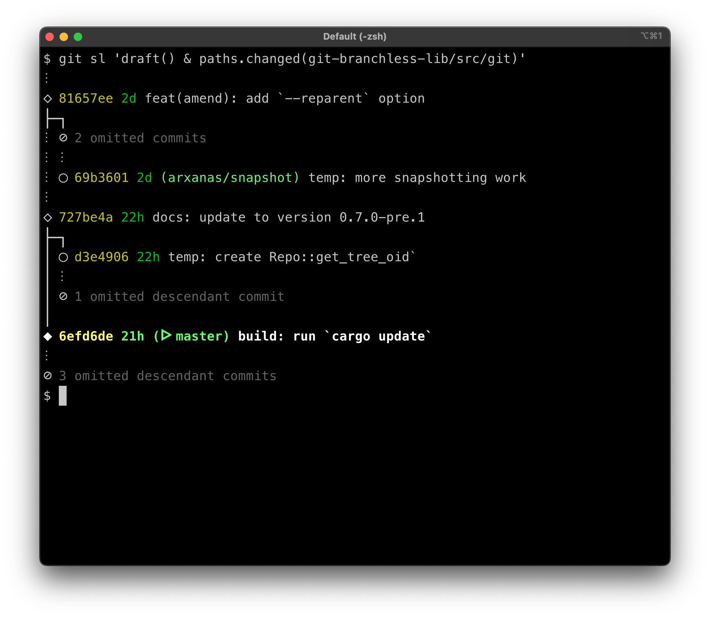
Task: Click the docs: update to version 0.7.0-pre.1 message
Action: pyautogui.click(x=289, y=217)
